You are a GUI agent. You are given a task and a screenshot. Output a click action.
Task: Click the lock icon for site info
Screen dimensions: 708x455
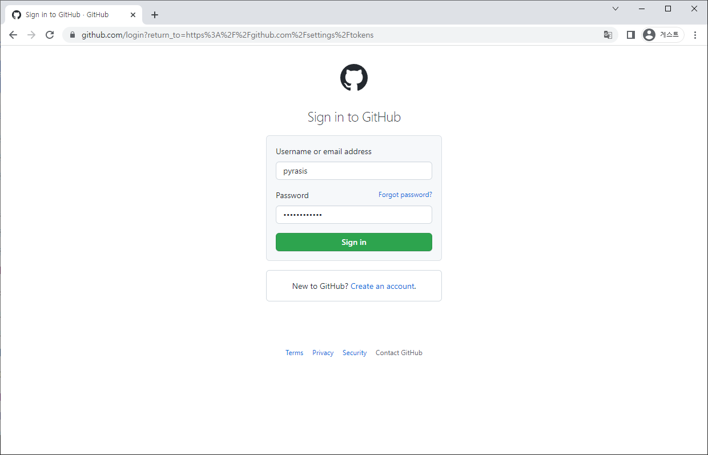click(x=73, y=35)
